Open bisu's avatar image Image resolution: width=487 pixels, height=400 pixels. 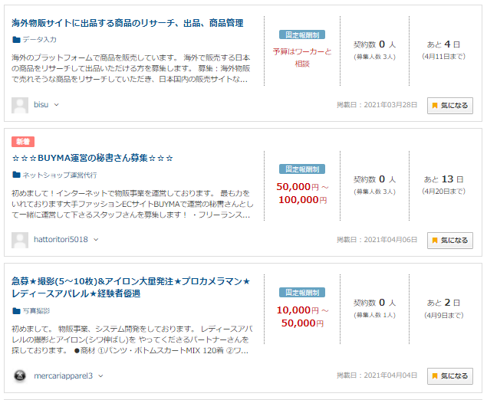20,105
